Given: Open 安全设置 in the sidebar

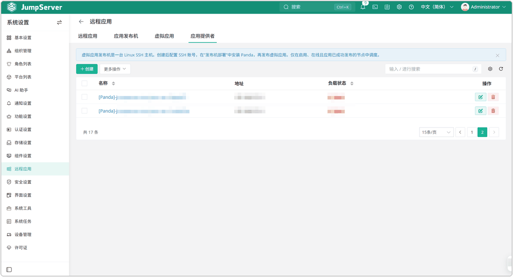Looking at the screenshot, I should pos(35,182).
